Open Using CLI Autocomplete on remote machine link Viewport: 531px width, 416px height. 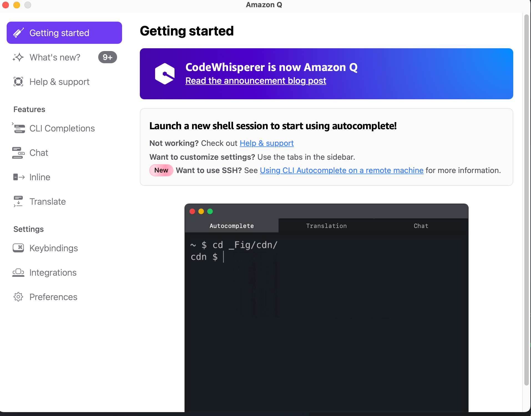click(x=342, y=170)
